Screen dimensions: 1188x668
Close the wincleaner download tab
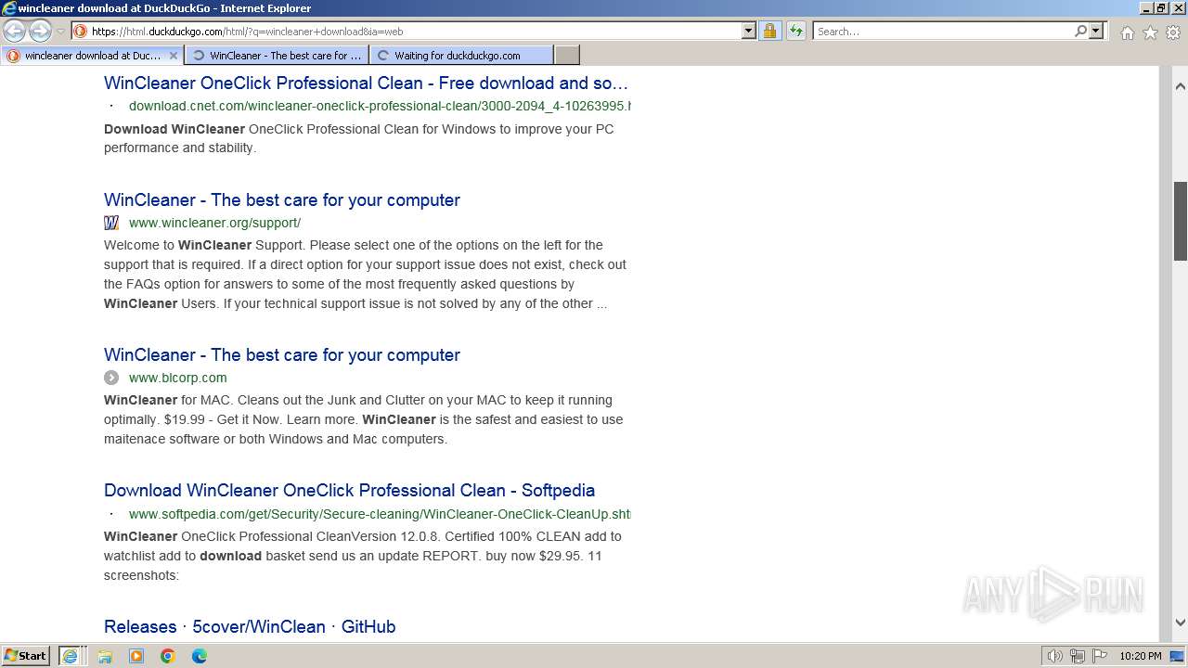coord(173,55)
